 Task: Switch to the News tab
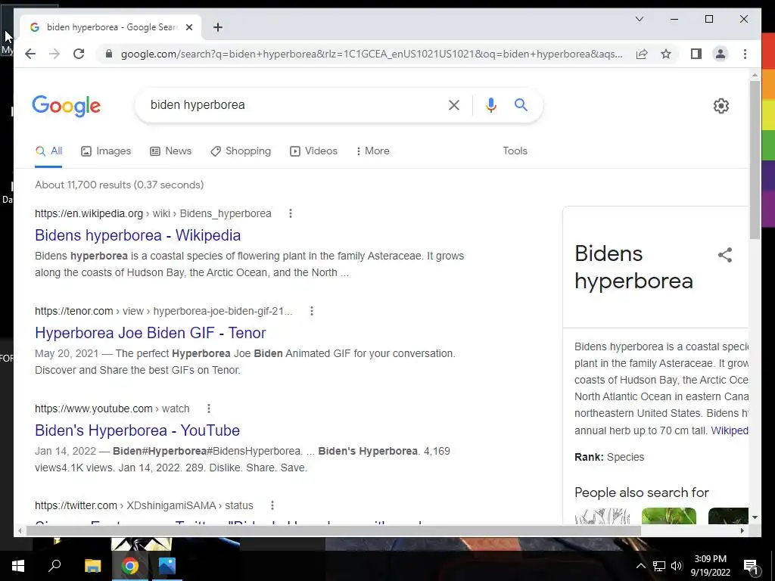pyautogui.click(x=170, y=151)
